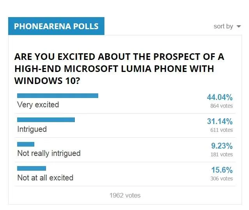The image size is (249, 210).
Task: Open the sort by dropdown arrow
Action: (238, 26)
